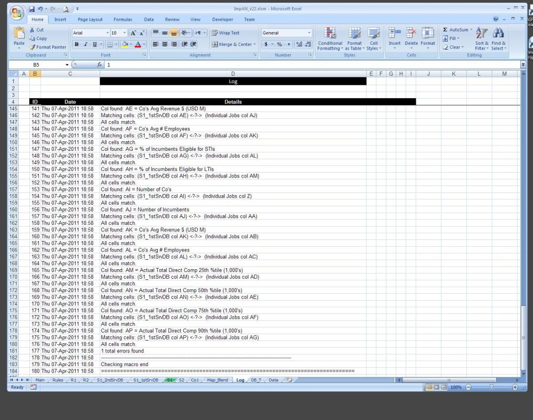
Task: Open the Name Box dropdown arrow
Action: click(67, 64)
